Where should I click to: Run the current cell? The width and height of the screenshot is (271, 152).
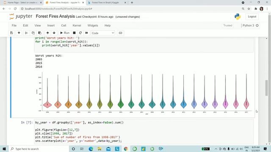(x=65, y=33)
